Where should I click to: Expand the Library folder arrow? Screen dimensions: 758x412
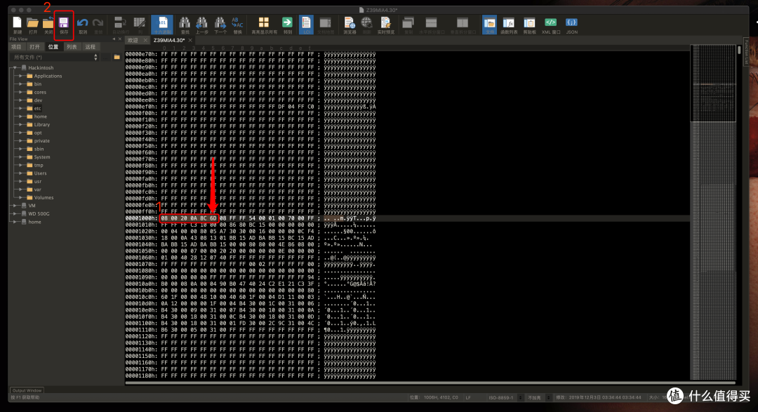coord(20,124)
